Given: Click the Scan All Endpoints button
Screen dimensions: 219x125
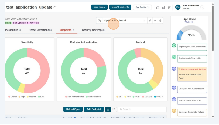Looking at the screenshot, I should click(120, 7).
